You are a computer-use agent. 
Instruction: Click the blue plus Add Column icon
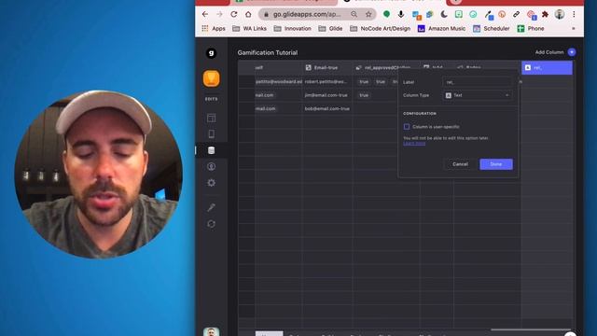572,52
